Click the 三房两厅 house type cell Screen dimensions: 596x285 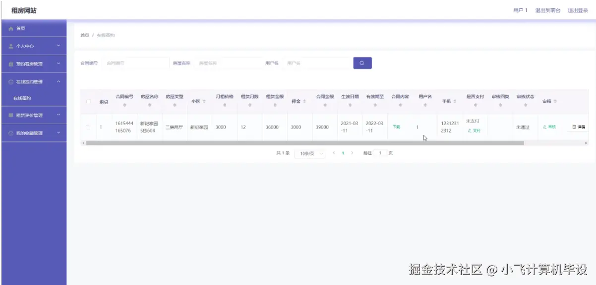(x=174, y=127)
